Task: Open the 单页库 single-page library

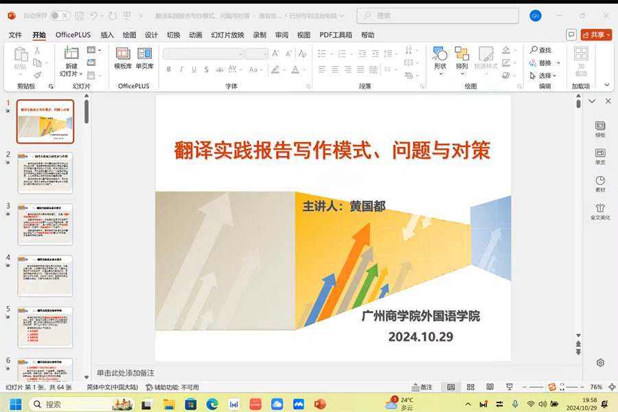Action: tap(144, 58)
